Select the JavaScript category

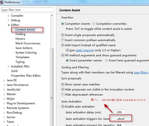pos(13,90)
